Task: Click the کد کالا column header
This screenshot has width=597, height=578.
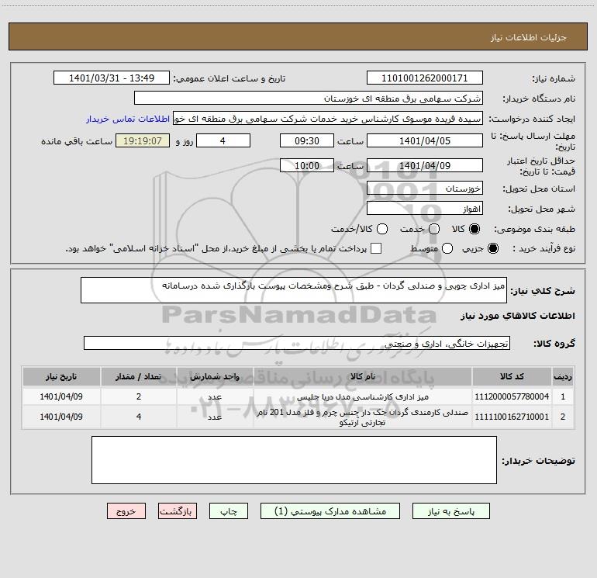Action: pos(512,376)
